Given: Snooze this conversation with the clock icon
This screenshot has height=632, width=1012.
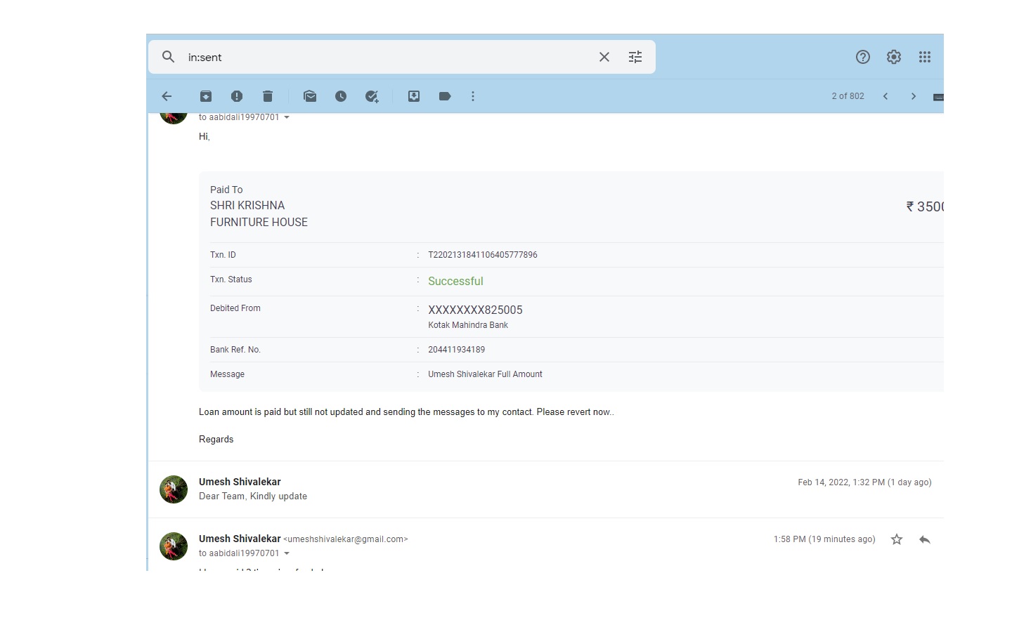Looking at the screenshot, I should (341, 96).
